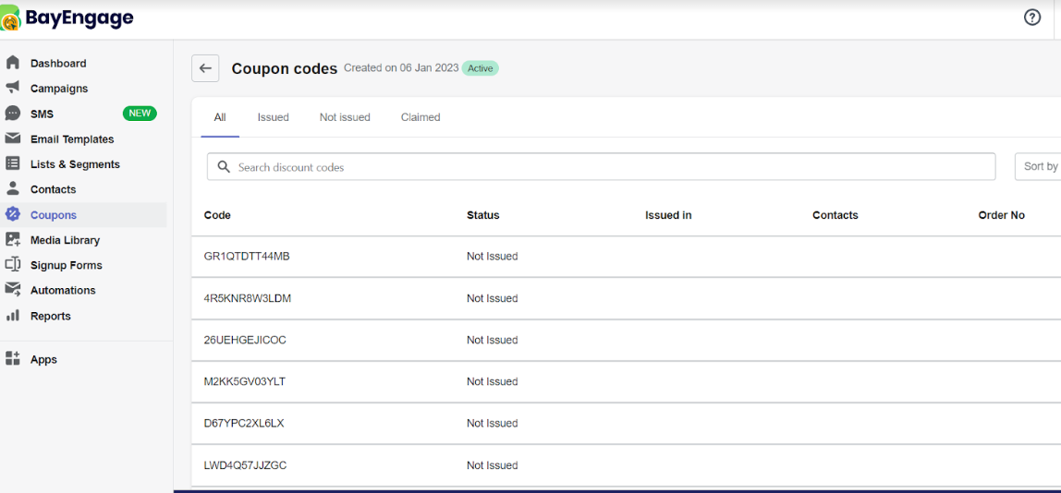Click the Code column header

point(217,215)
